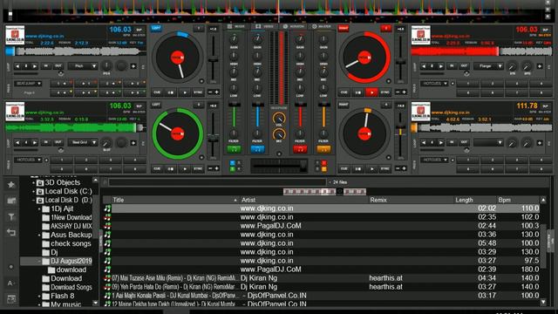558x314 pixels.
Task: Click the green channel volume fader
Action: [234, 114]
